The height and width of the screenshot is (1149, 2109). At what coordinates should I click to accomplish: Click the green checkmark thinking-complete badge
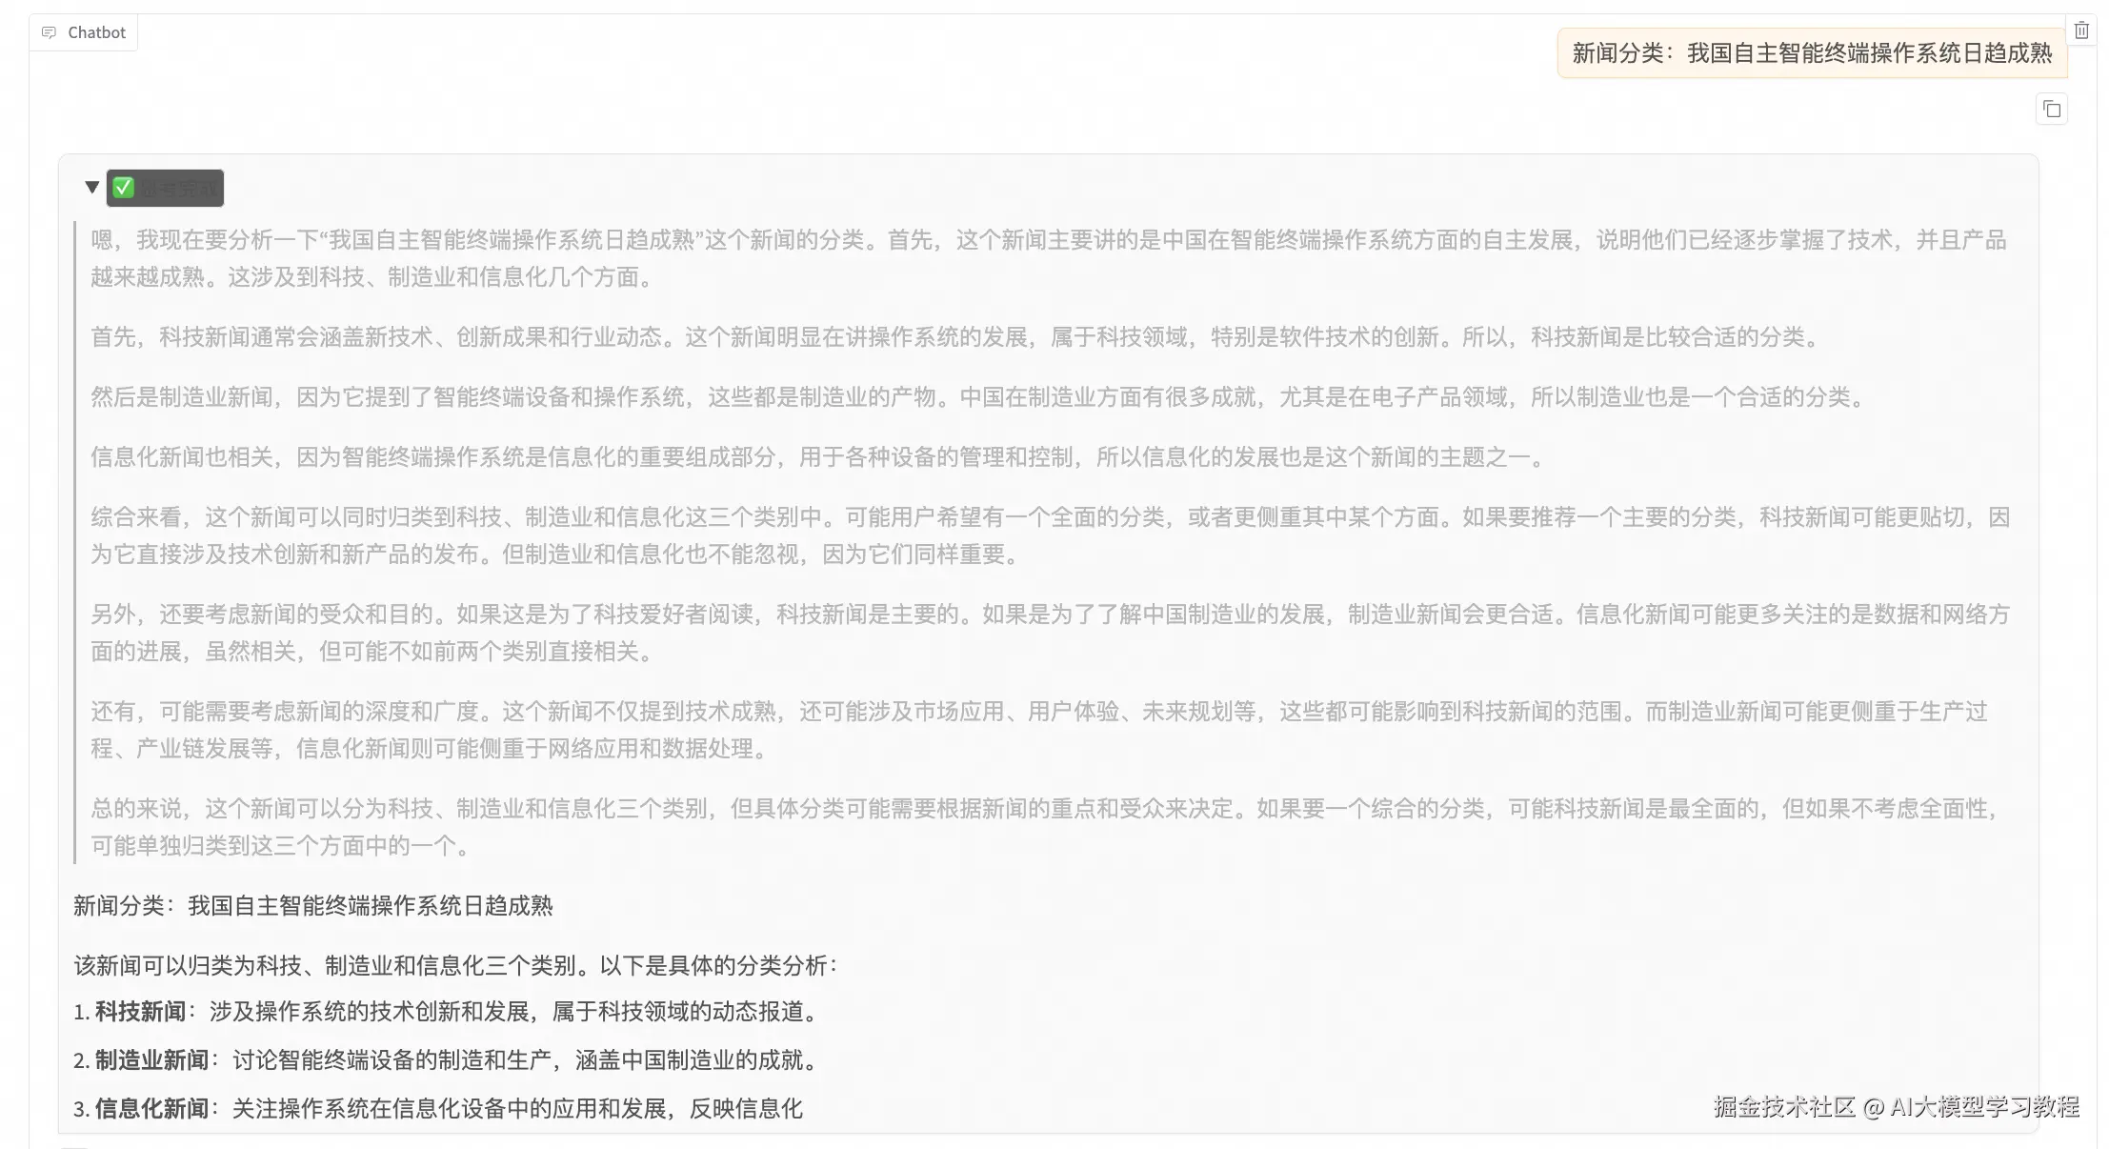pyautogui.click(x=165, y=188)
